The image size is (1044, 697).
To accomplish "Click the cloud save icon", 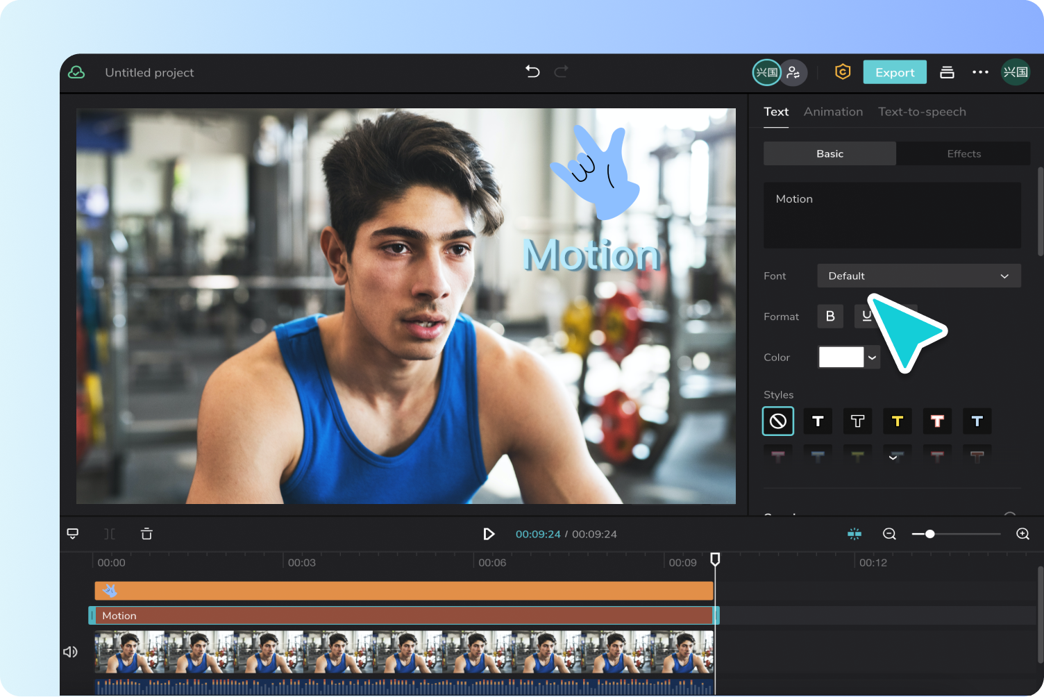I will [76, 72].
